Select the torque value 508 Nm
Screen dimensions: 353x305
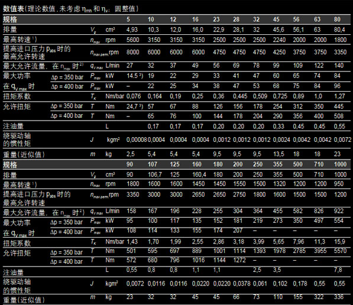coord(339,116)
